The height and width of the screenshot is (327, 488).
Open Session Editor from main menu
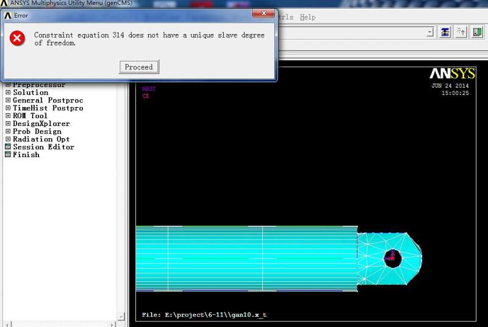[43, 147]
